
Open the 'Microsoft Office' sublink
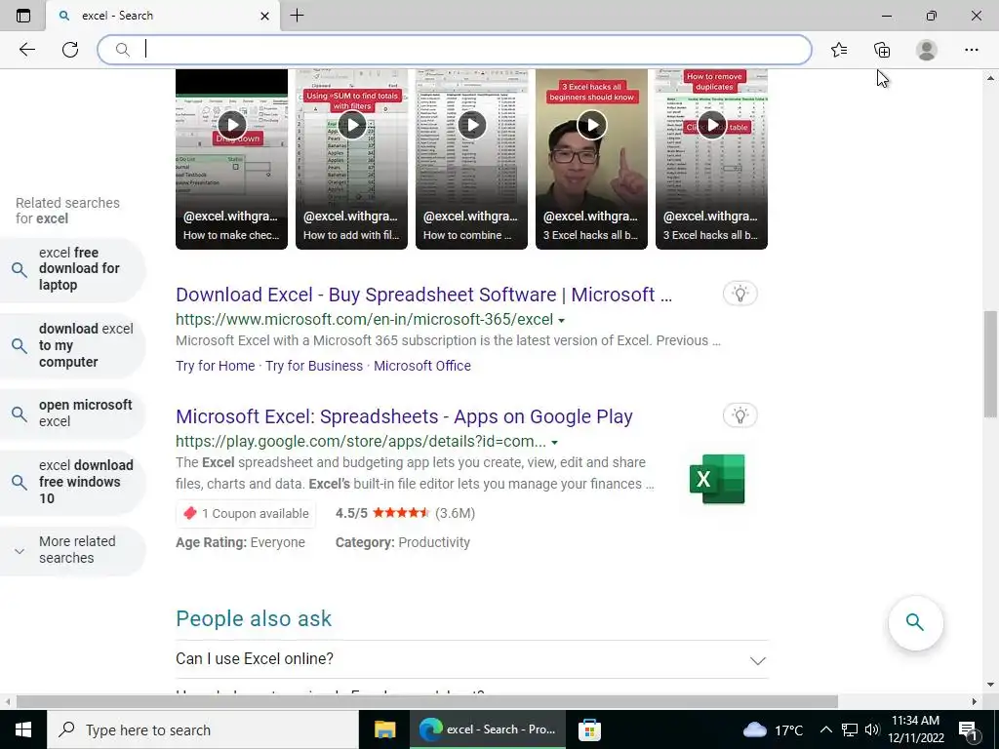[422, 366]
